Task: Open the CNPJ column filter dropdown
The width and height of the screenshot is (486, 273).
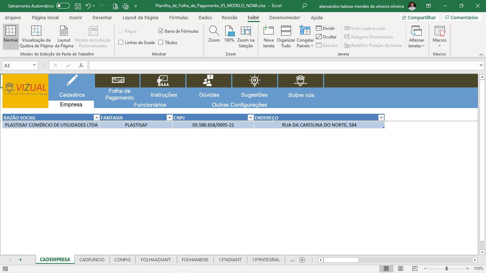Action: click(x=250, y=118)
